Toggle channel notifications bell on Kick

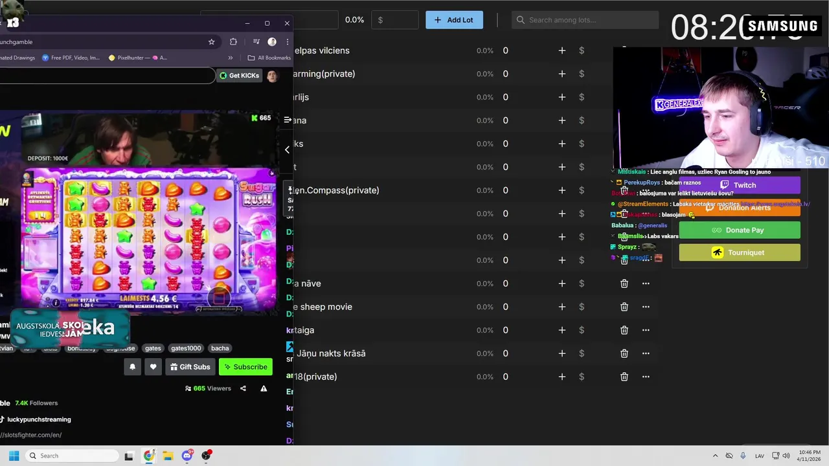[133, 367]
